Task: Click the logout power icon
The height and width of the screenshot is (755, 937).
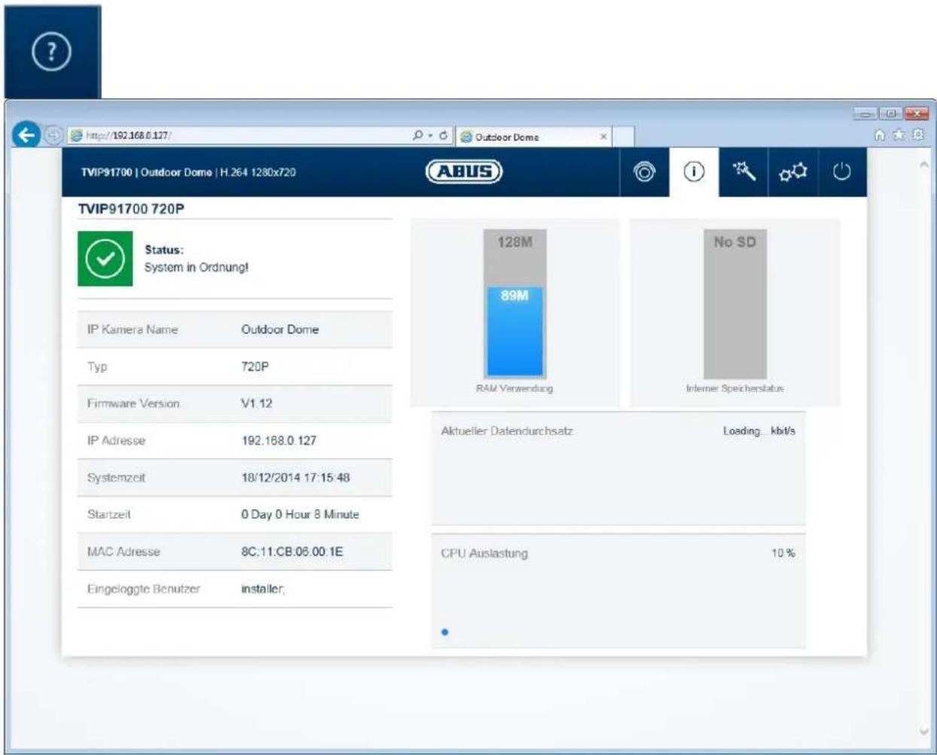Action: coord(841,172)
